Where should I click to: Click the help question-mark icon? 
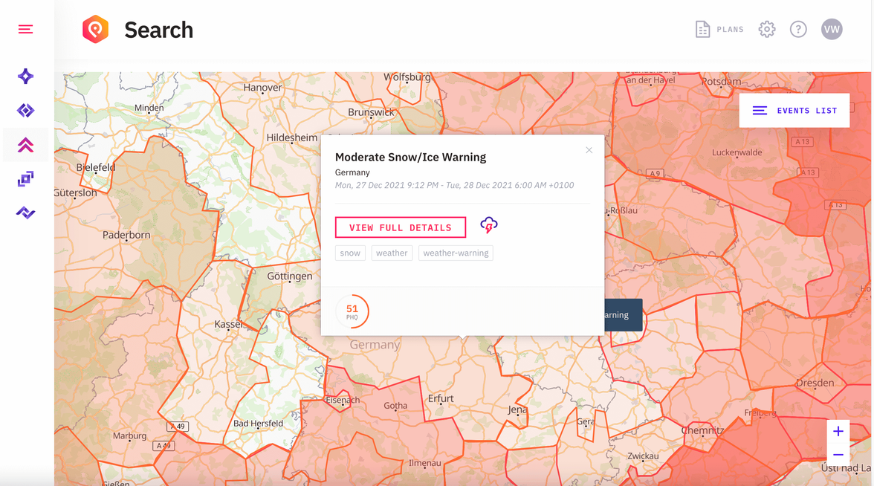point(798,29)
